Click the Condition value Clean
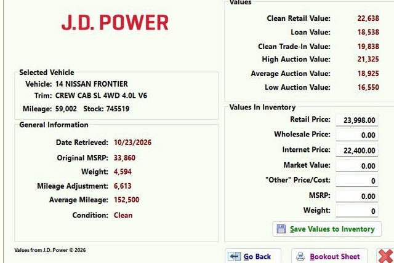Viewport: 394px width, 263px height. 123,215
